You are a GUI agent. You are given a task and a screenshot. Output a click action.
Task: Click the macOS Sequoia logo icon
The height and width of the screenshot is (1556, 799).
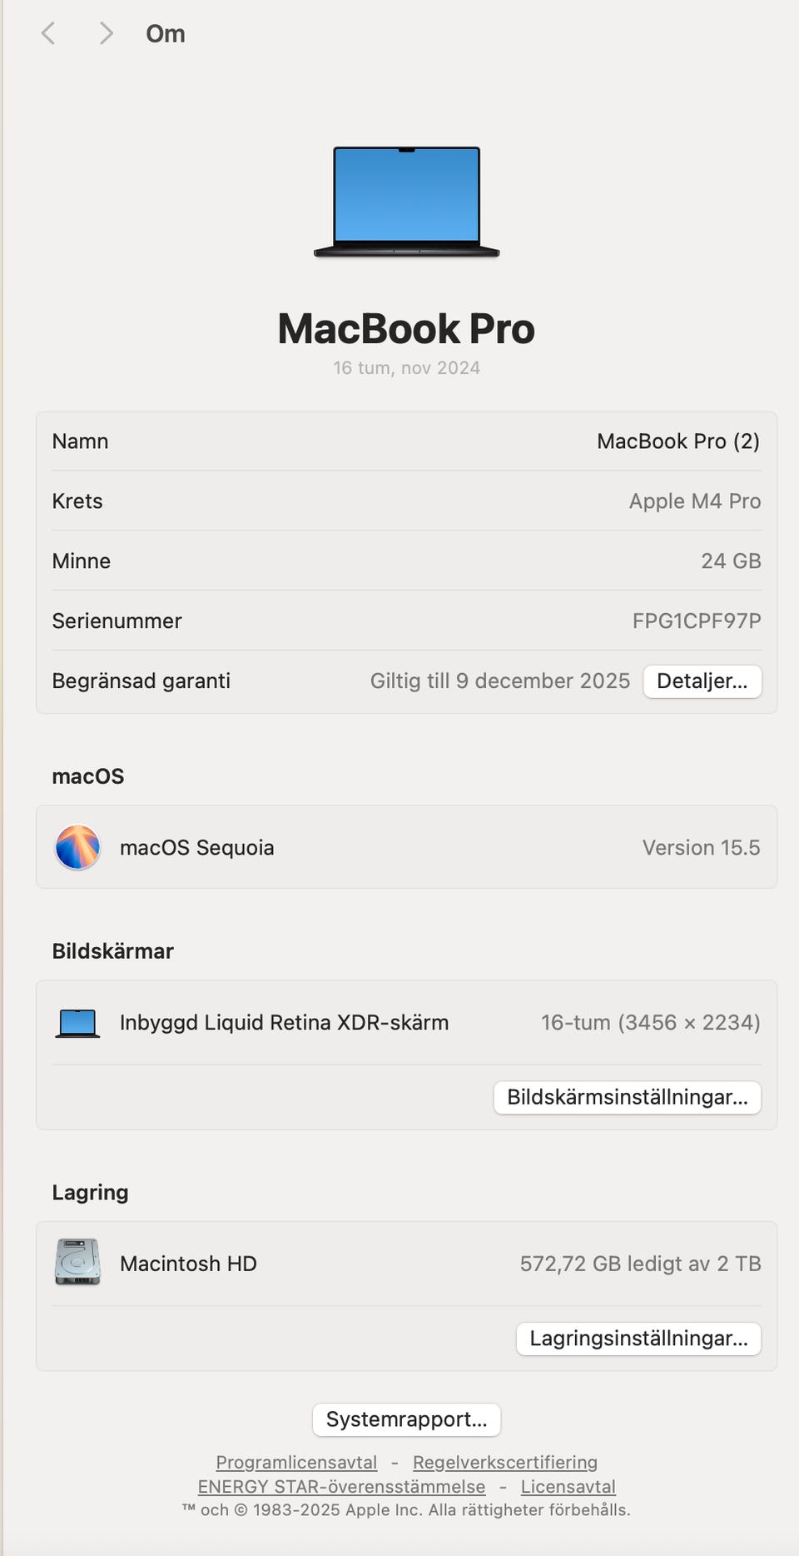tap(77, 847)
